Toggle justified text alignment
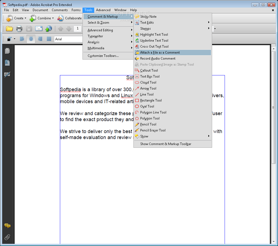278x246 pixels. click(49, 39)
